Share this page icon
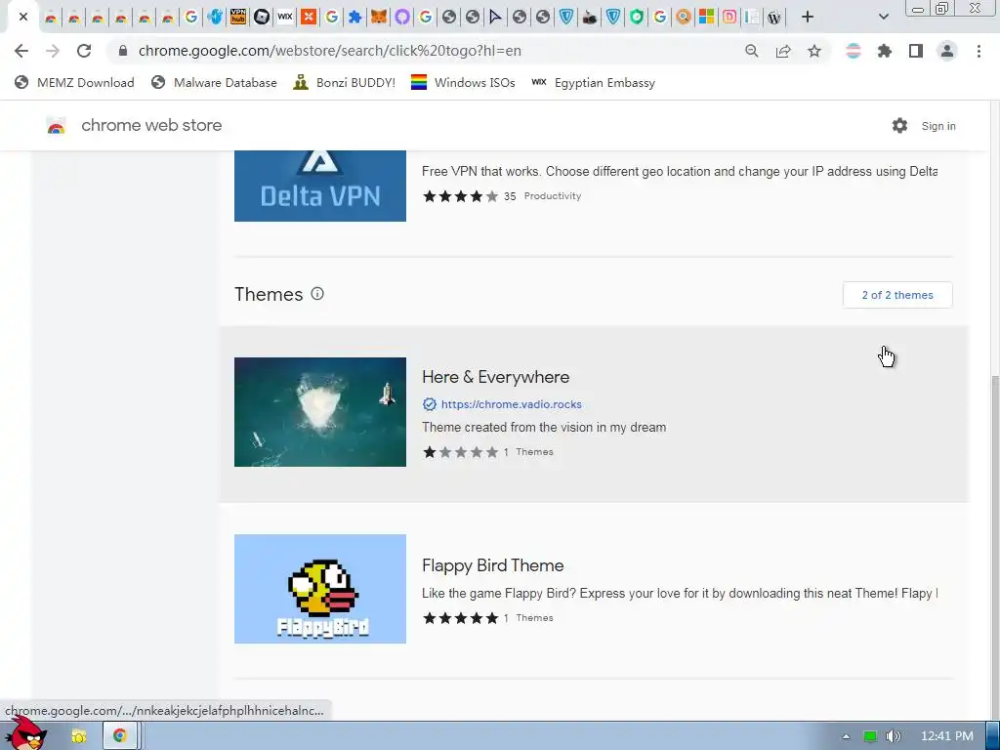 point(783,51)
